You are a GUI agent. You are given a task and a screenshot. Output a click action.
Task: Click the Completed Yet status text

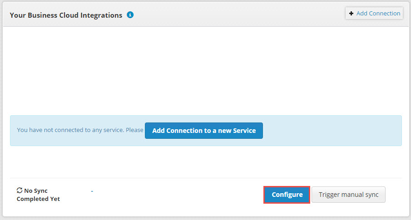[38, 199]
